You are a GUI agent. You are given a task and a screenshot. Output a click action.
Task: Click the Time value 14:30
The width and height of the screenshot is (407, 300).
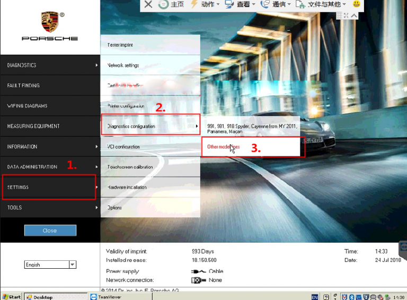381,251
